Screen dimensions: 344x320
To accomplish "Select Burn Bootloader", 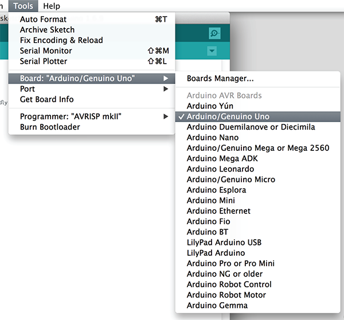I will click(92, 127).
